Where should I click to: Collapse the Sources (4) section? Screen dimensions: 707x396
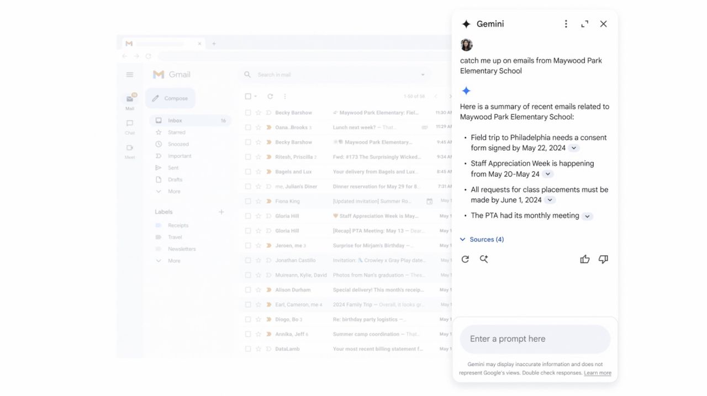tap(481, 239)
